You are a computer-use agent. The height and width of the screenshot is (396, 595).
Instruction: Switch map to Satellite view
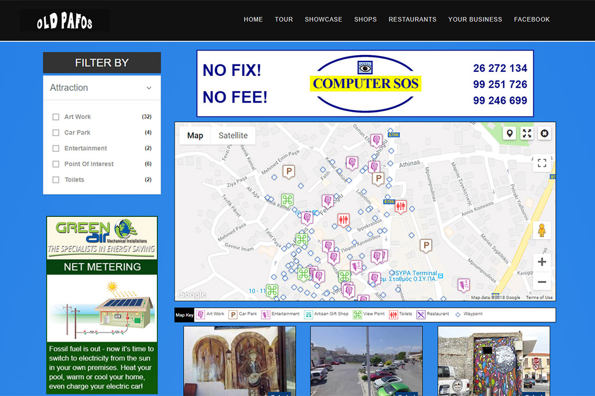click(233, 136)
